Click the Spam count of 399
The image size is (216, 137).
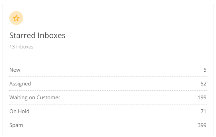click(202, 125)
